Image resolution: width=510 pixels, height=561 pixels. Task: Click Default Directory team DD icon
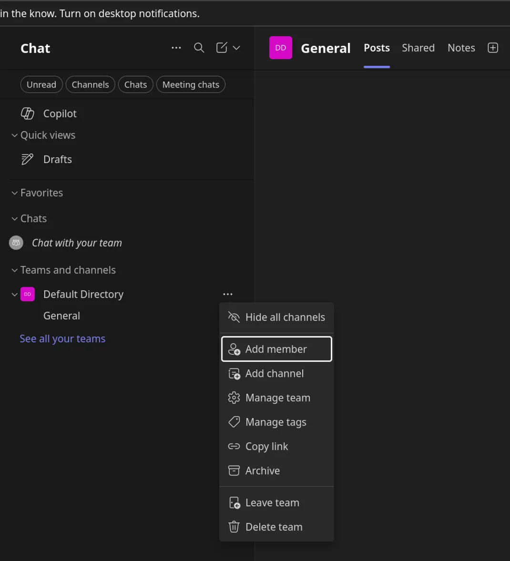coord(28,294)
